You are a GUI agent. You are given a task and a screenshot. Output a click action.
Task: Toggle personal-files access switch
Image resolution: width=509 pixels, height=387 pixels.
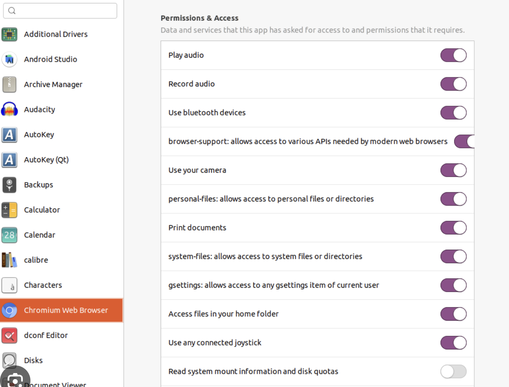[453, 199]
